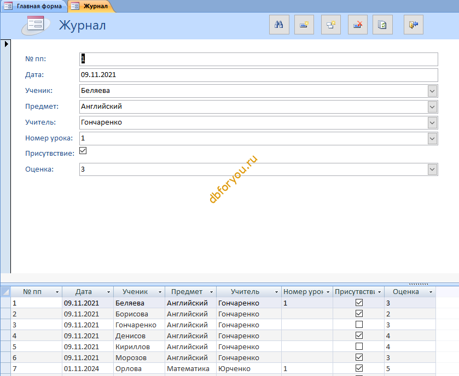Open Оценка column header filter arrow
Viewport: 459px width, 376px height.
pos(431,292)
